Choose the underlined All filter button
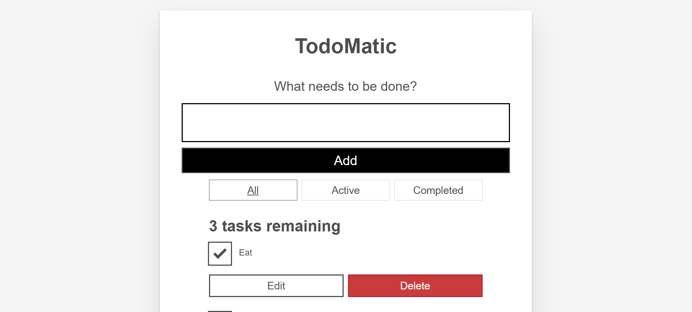This screenshot has height=312, width=692. coord(253,190)
